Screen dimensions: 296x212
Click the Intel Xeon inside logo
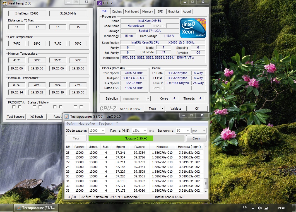pos(193,28)
